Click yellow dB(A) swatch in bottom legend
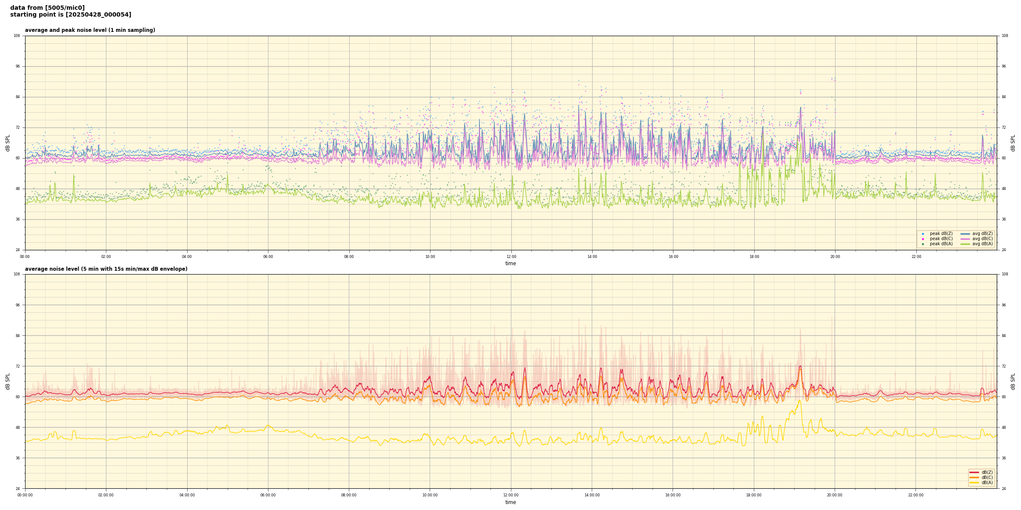 [974, 482]
